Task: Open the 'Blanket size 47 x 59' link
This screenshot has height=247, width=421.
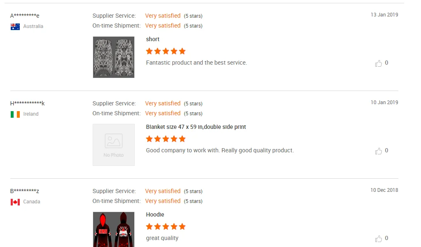Action: (x=196, y=127)
